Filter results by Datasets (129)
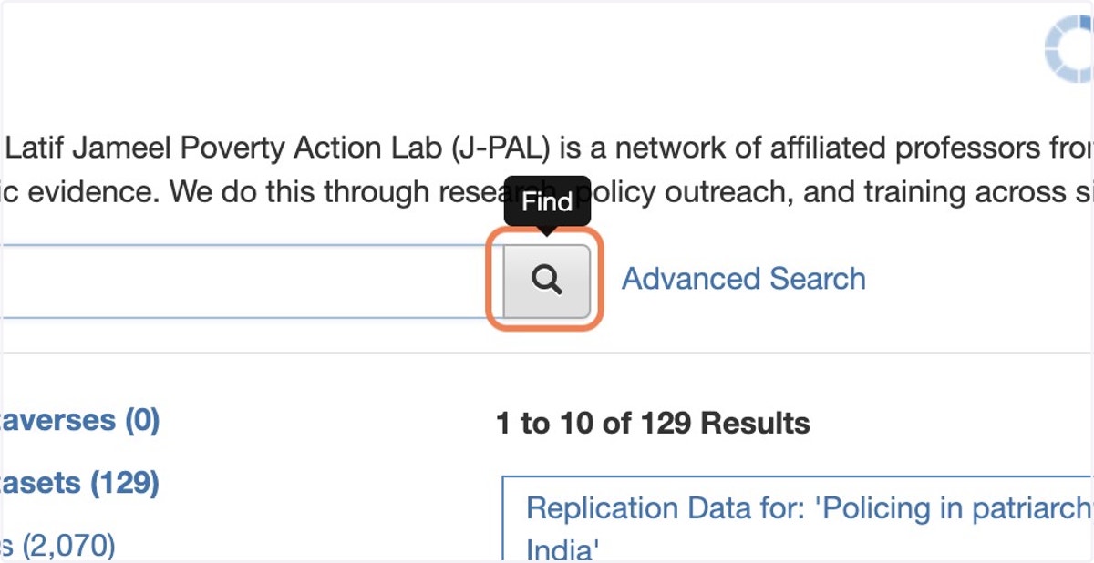The height and width of the screenshot is (563, 1094). (80, 482)
